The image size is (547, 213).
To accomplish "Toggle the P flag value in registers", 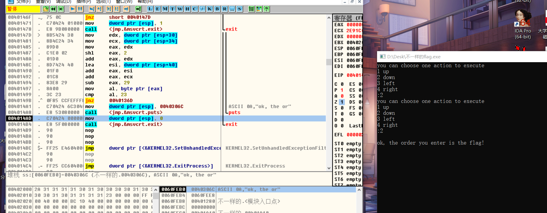I will pos(342,90).
